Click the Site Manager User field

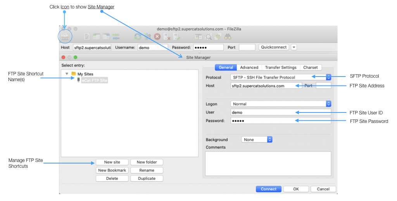click(281, 112)
